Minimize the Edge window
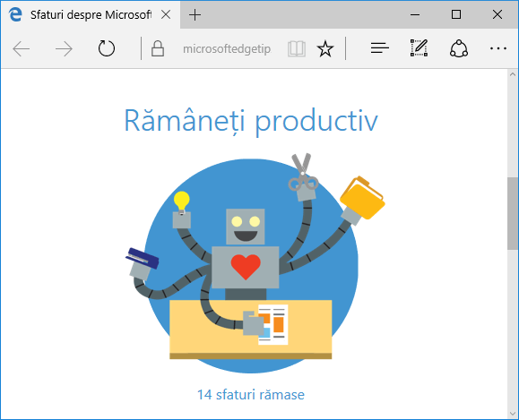 click(x=415, y=14)
